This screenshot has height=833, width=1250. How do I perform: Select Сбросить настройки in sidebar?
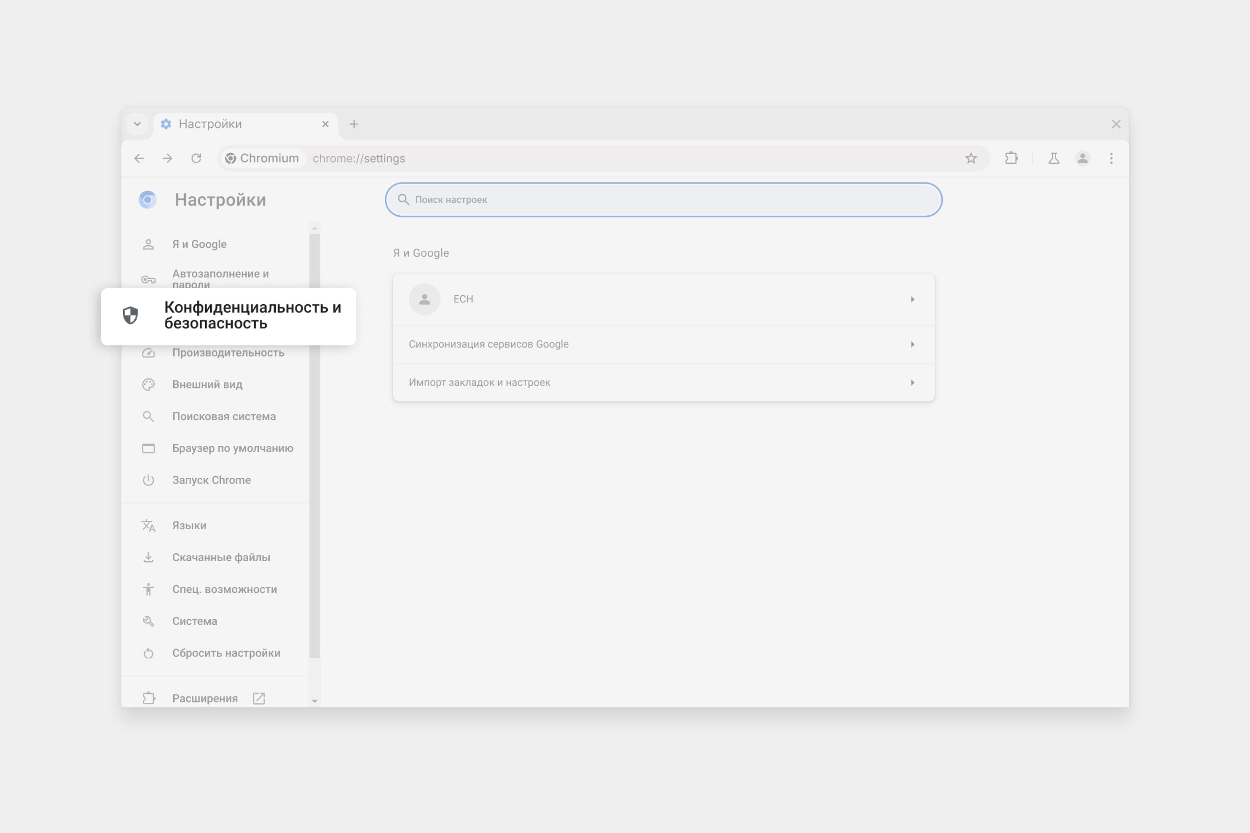(x=226, y=653)
